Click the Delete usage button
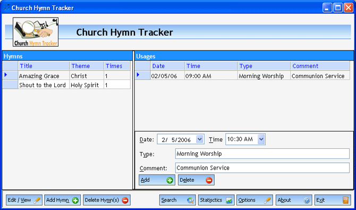The width and height of the screenshot is (356, 210). pos(196,180)
